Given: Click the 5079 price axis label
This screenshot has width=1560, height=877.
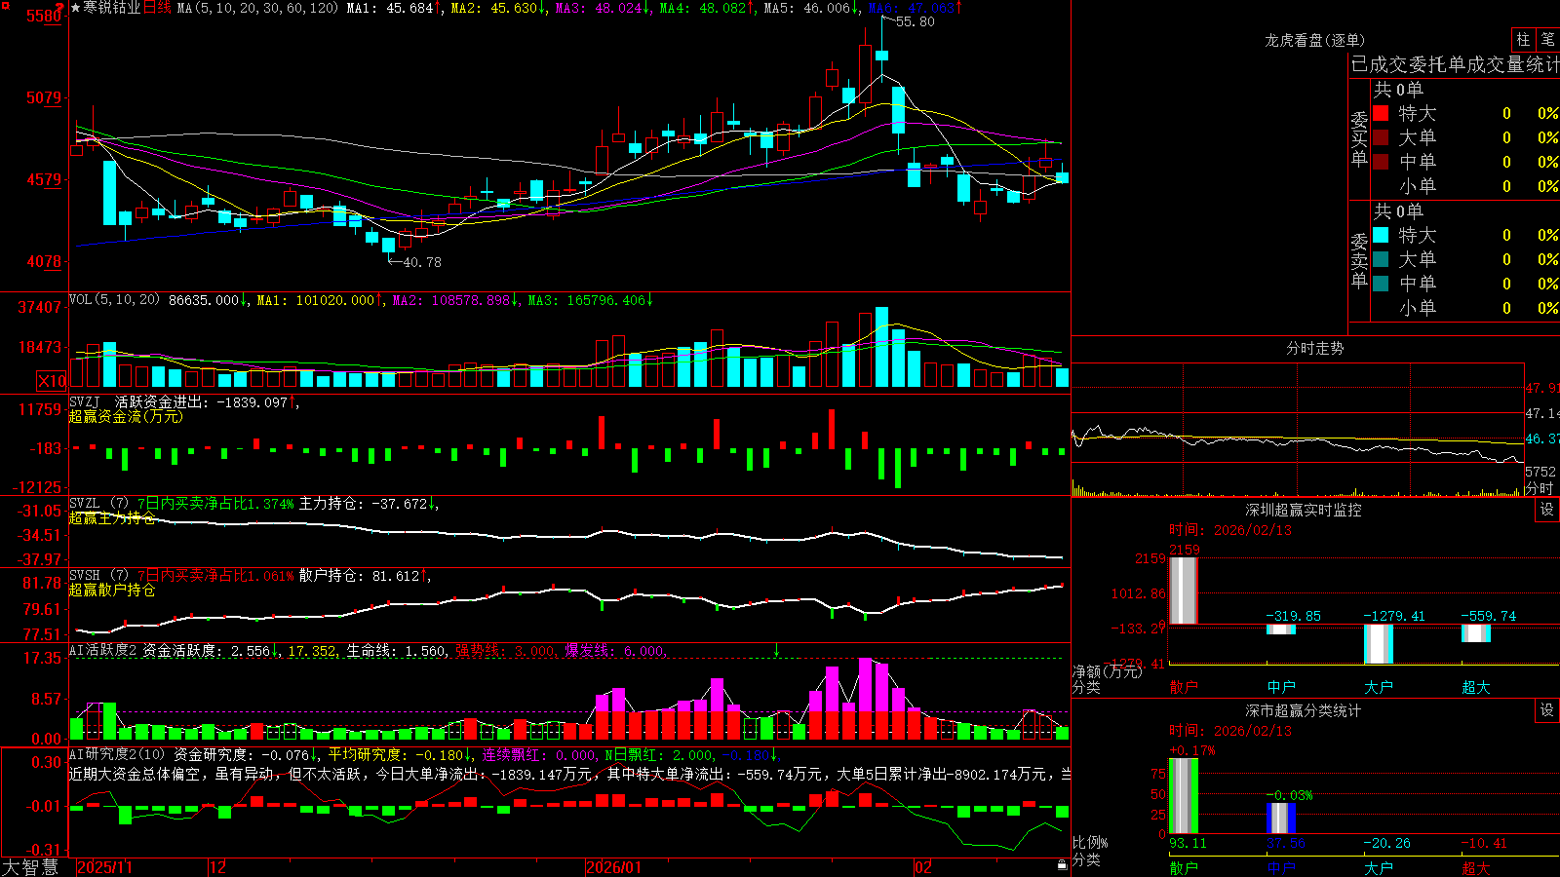Looking at the screenshot, I should 43,97.
